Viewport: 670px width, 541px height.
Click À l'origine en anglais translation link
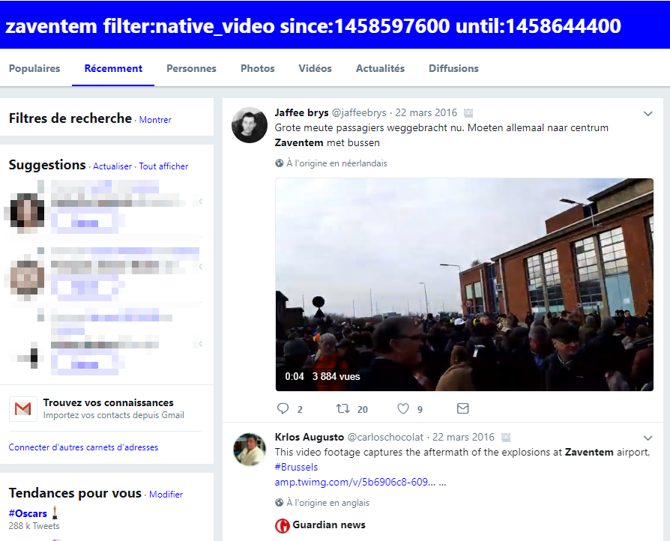tap(328, 503)
